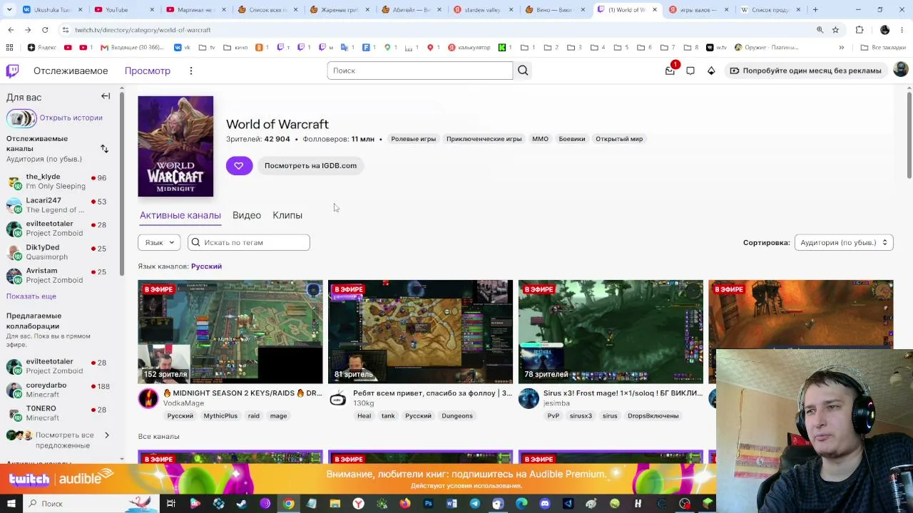The height and width of the screenshot is (513, 913).
Task: Click the Task View taskbar icon
Action: tap(171, 504)
